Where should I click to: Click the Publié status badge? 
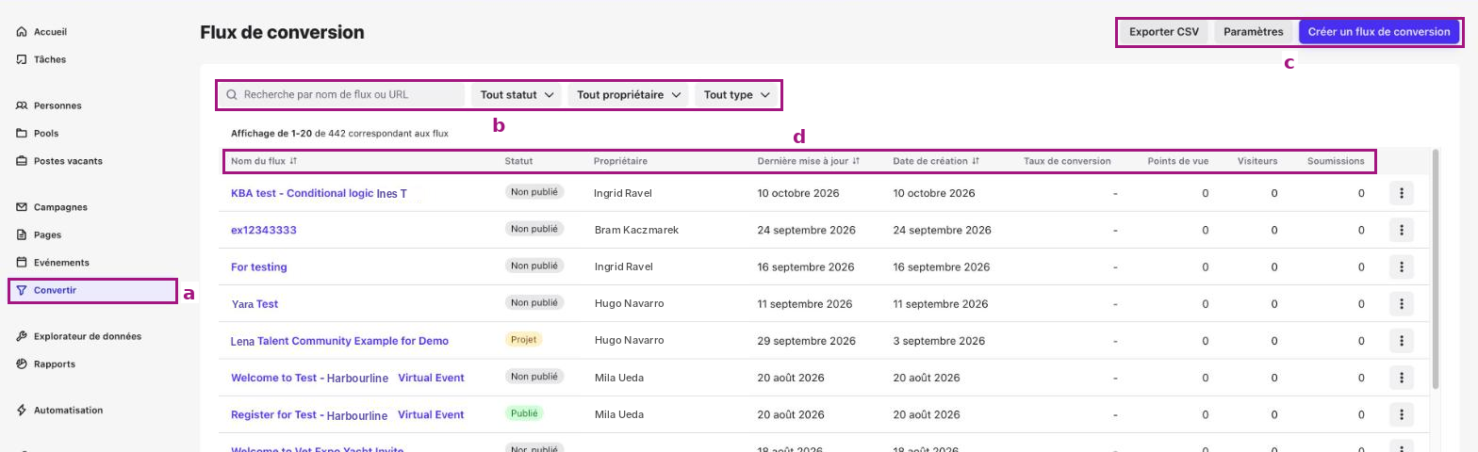524,413
